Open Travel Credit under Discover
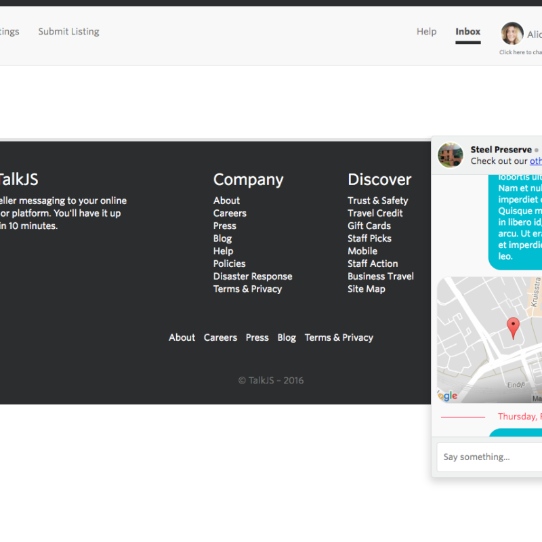This screenshot has height=542, width=542. click(375, 213)
